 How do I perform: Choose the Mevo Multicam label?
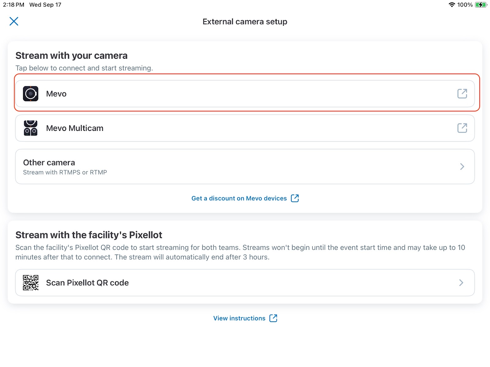click(x=75, y=128)
